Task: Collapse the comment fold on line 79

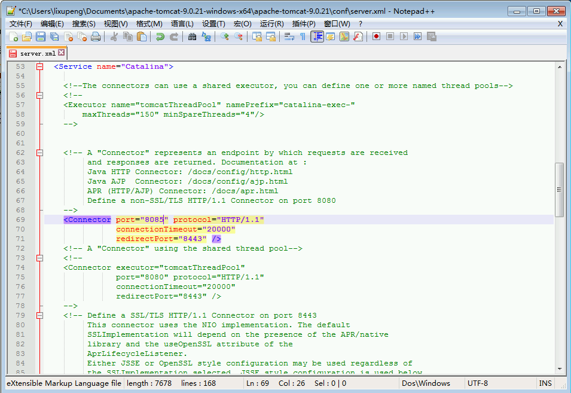Action: [x=39, y=316]
